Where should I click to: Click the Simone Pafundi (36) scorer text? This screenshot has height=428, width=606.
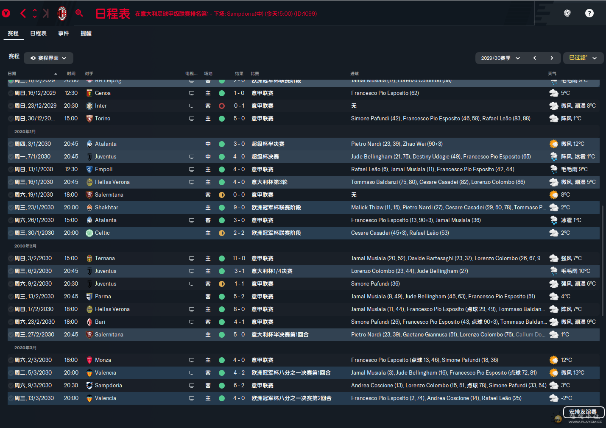(375, 284)
